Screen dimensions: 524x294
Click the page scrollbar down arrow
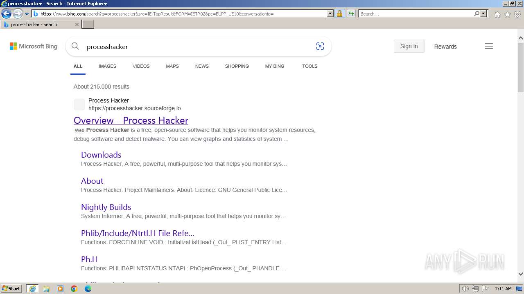pyautogui.click(x=521, y=274)
